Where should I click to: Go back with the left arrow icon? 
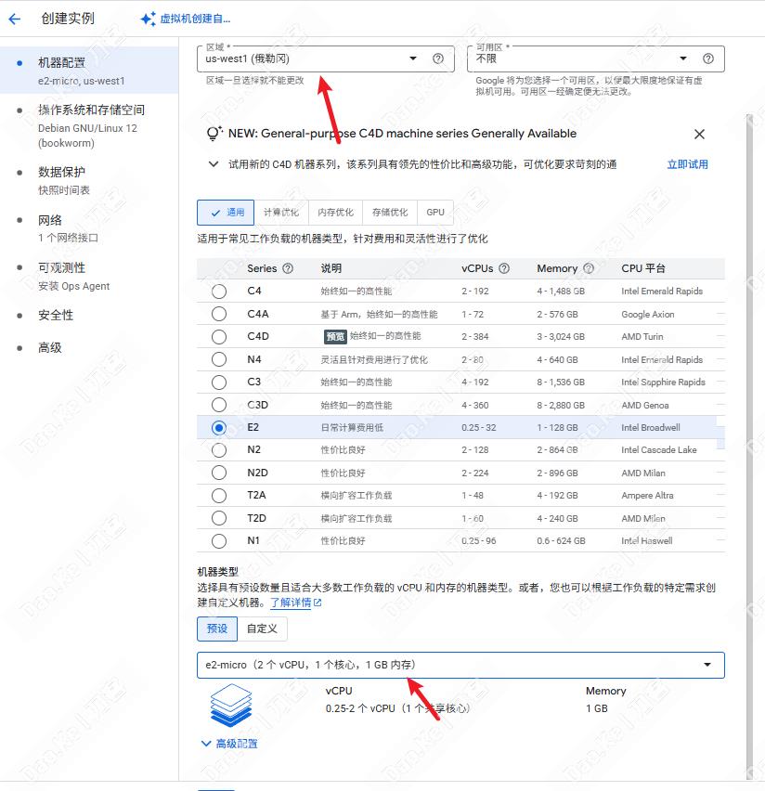point(15,19)
